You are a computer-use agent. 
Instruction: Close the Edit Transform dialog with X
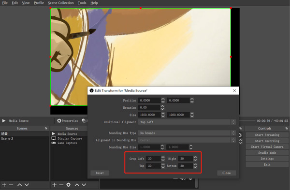tap(234, 90)
